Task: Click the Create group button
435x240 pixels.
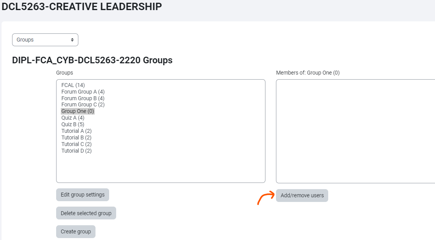Action: click(x=76, y=231)
